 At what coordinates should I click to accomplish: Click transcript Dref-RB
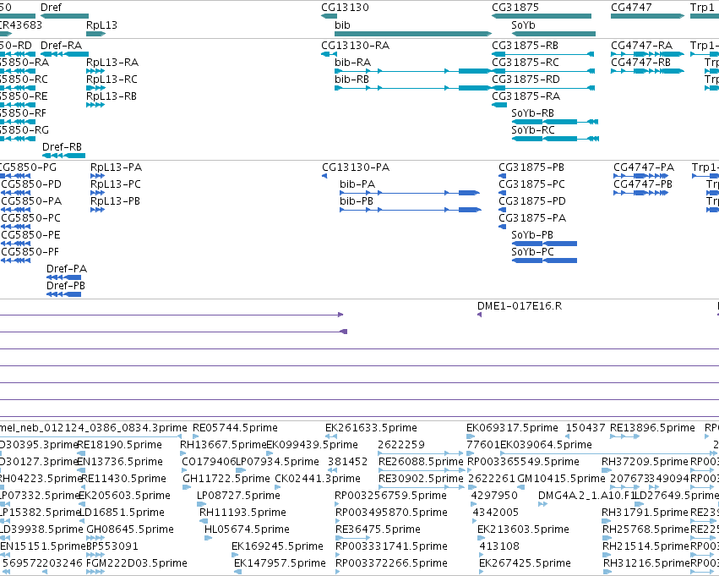(63, 156)
